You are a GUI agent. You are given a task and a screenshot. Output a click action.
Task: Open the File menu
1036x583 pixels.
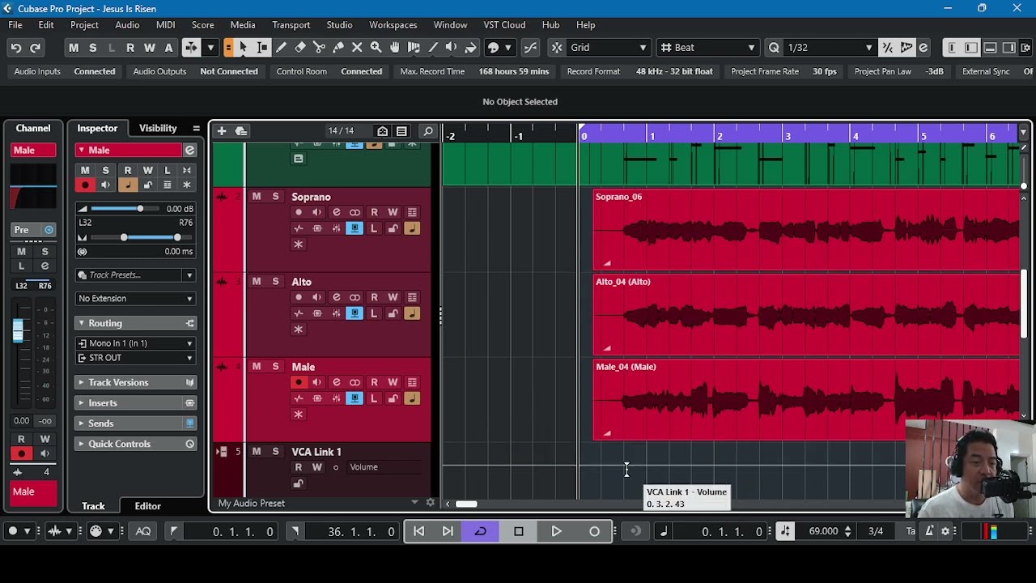(15, 25)
